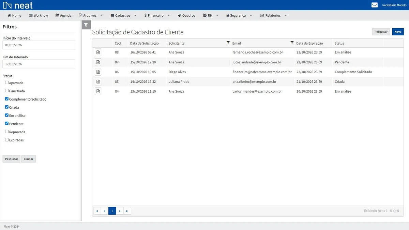Viewport: 409px width, 230px height.
Task: Click the Início do Intervalo date field
Action: (39, 45)
